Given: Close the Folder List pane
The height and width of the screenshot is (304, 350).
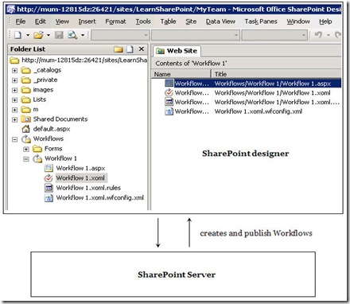Looking at the screenshot, I should [142, 49].
